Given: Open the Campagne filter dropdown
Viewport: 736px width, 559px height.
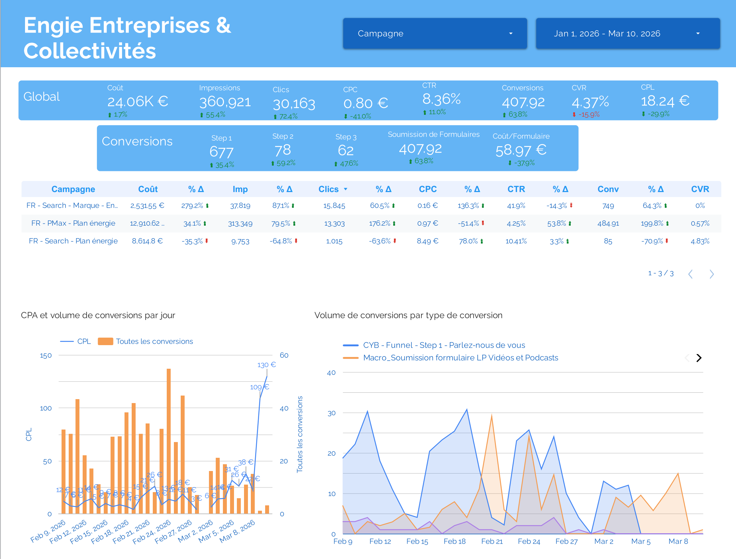Looking at the screenshot, I should coord(434,33).
